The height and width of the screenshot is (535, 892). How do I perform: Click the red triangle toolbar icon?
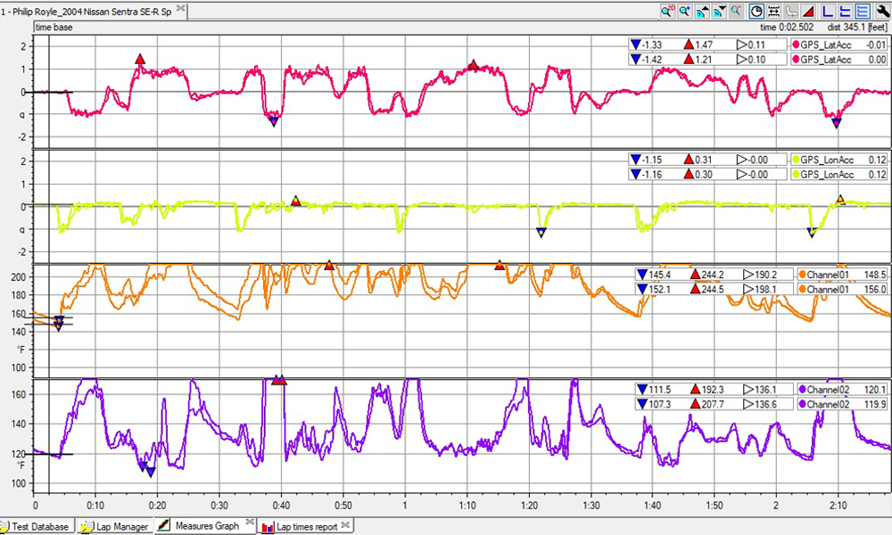pyautogui.click(x=806, y=12)
